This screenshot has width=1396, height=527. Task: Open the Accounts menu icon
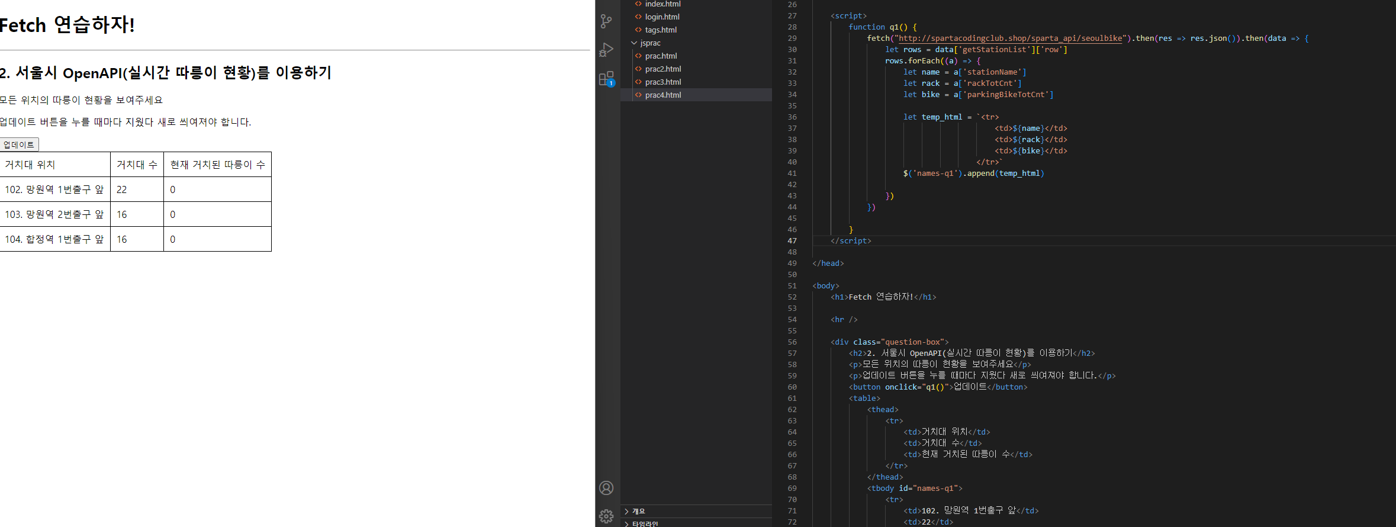coord(606,488)
